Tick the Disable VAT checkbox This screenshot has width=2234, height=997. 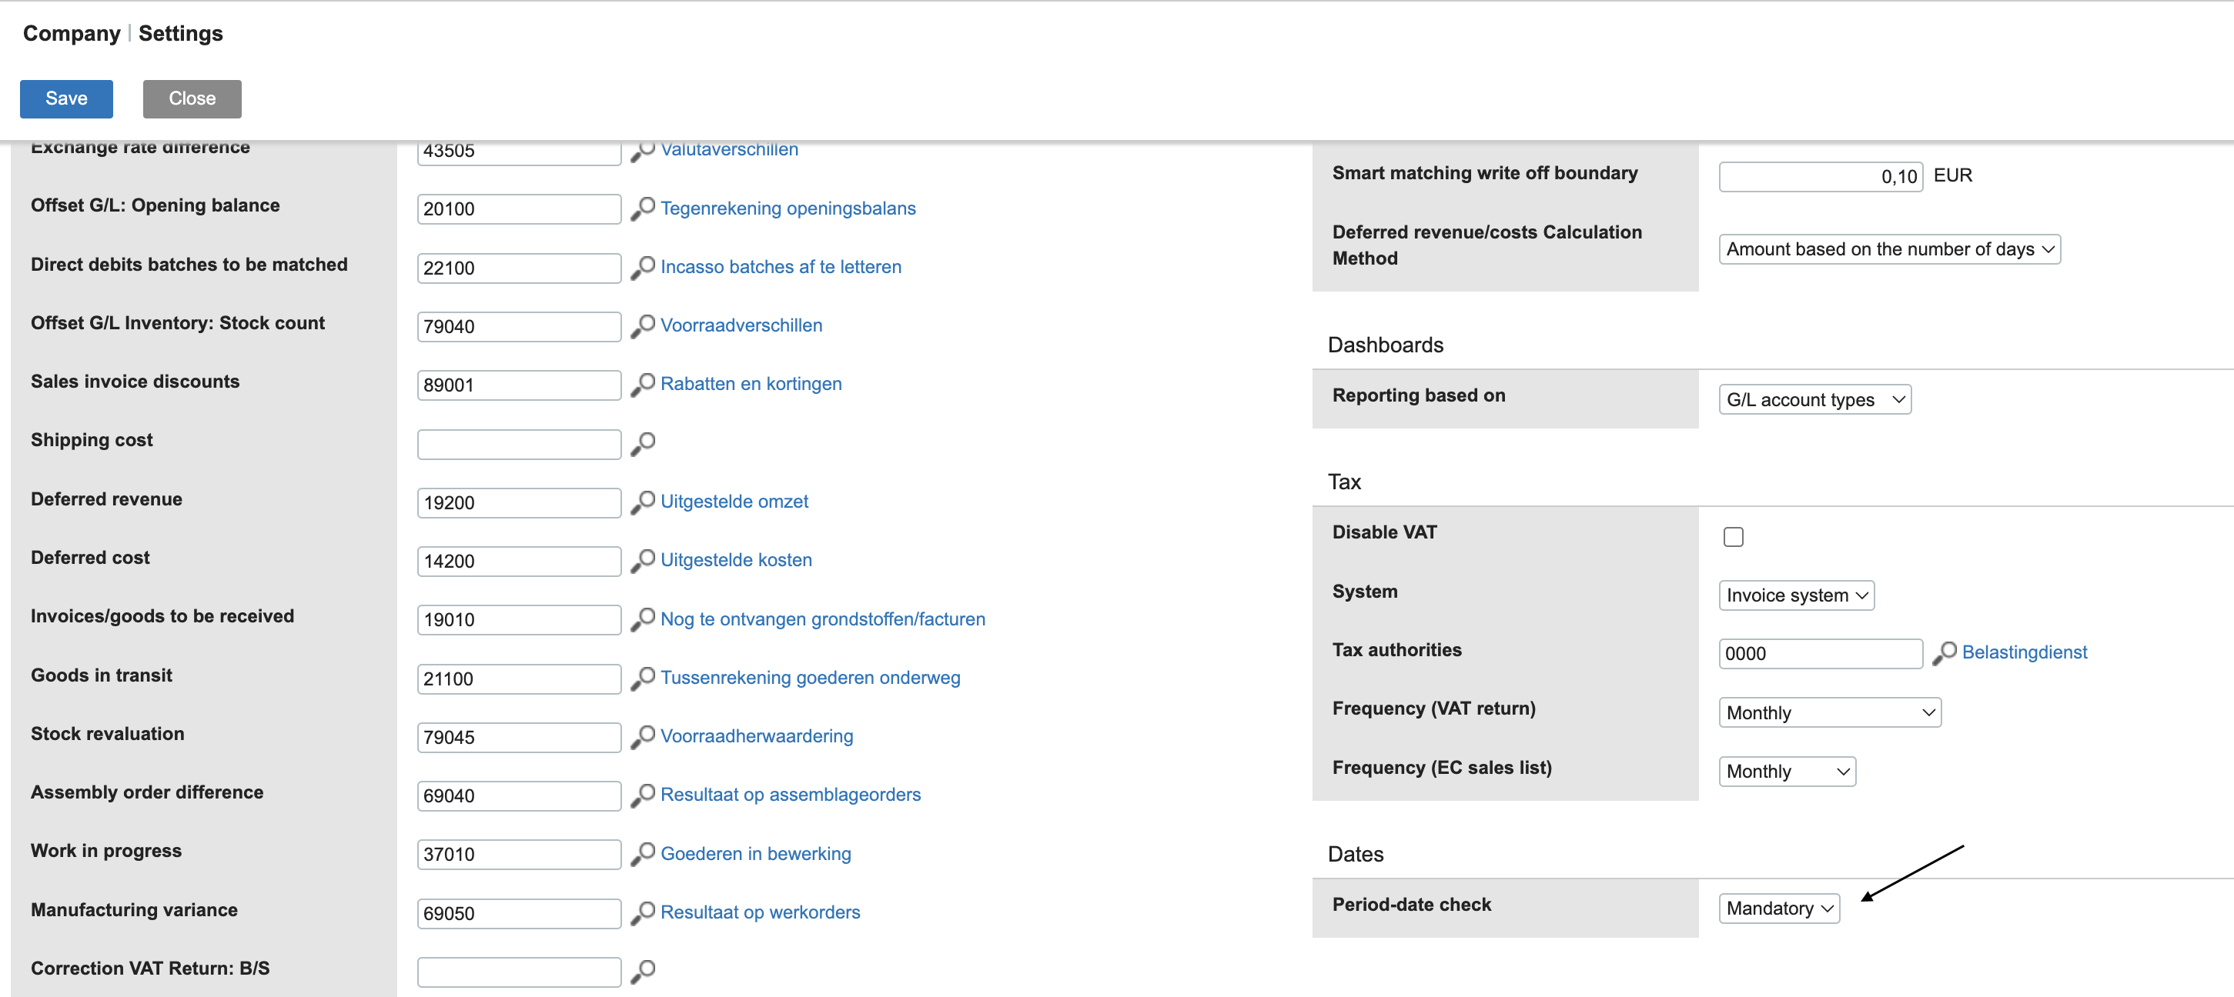click(x=1733, y=538)
